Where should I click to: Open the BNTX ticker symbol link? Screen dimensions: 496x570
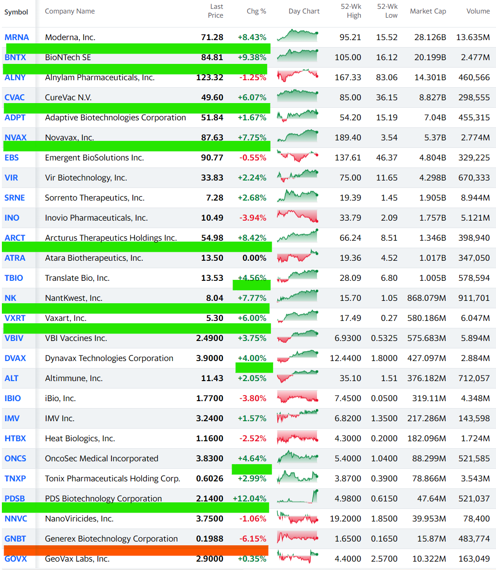(x=15, y=57)
